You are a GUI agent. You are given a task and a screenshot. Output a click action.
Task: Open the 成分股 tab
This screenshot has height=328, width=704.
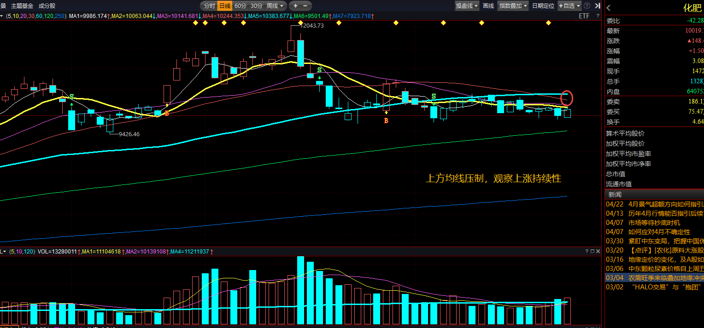pyautogui.click(x=47, y=6)
